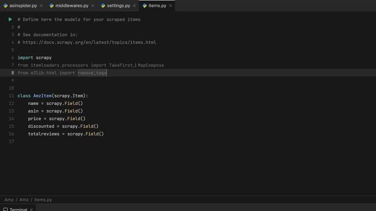Click 'remove_tags' on line 8
Screen dimensions: 376x211
pos(92,73)
